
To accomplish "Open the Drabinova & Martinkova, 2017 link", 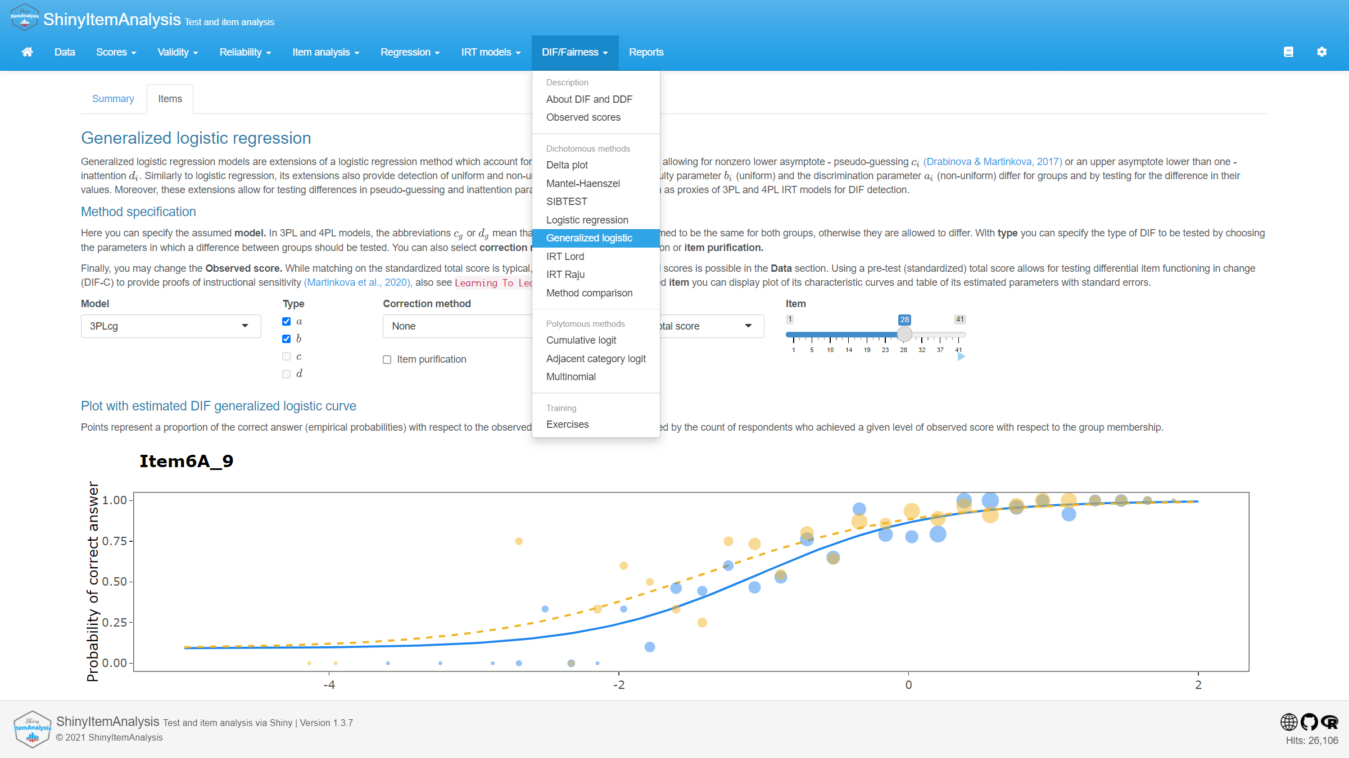I will coord(992,162).
